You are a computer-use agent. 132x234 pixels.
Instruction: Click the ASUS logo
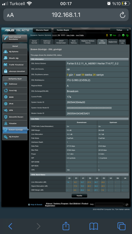click(9, 30)
